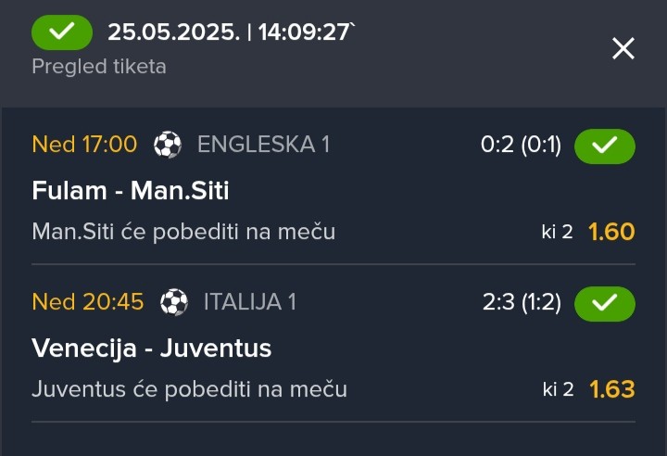The image size is (667, 456).
Task: Click the Pregled tiketa title
Action: tap(99, 67)
